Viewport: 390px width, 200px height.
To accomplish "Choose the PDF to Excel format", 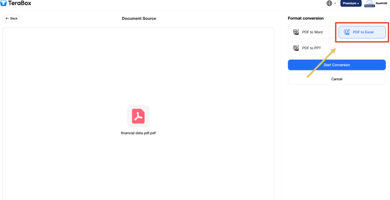I will pyautogui.click(x=362, y=32).
